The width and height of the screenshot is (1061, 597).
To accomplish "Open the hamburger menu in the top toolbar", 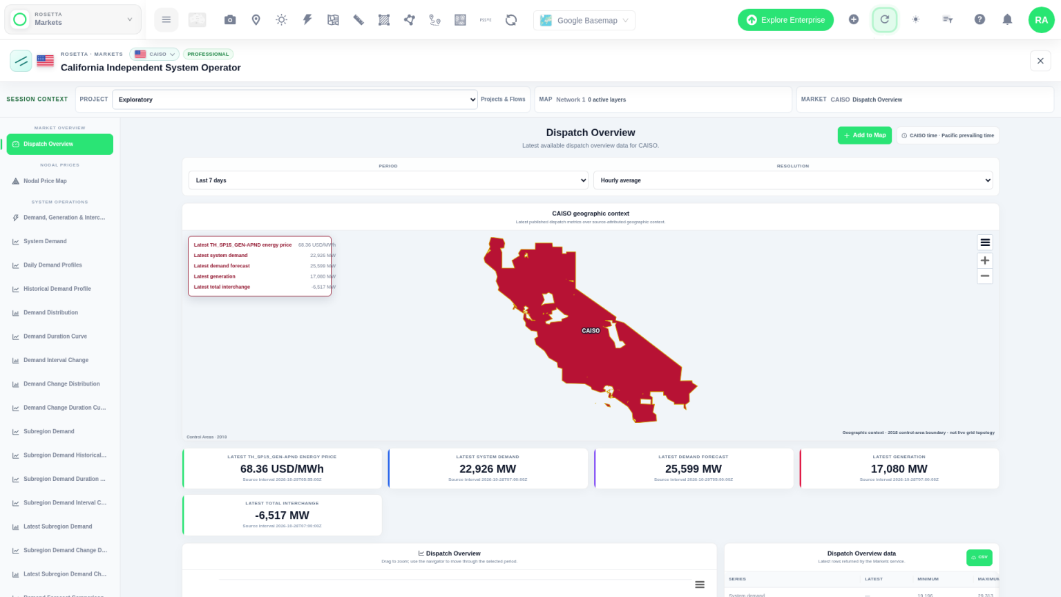I will tap(166, 20).
